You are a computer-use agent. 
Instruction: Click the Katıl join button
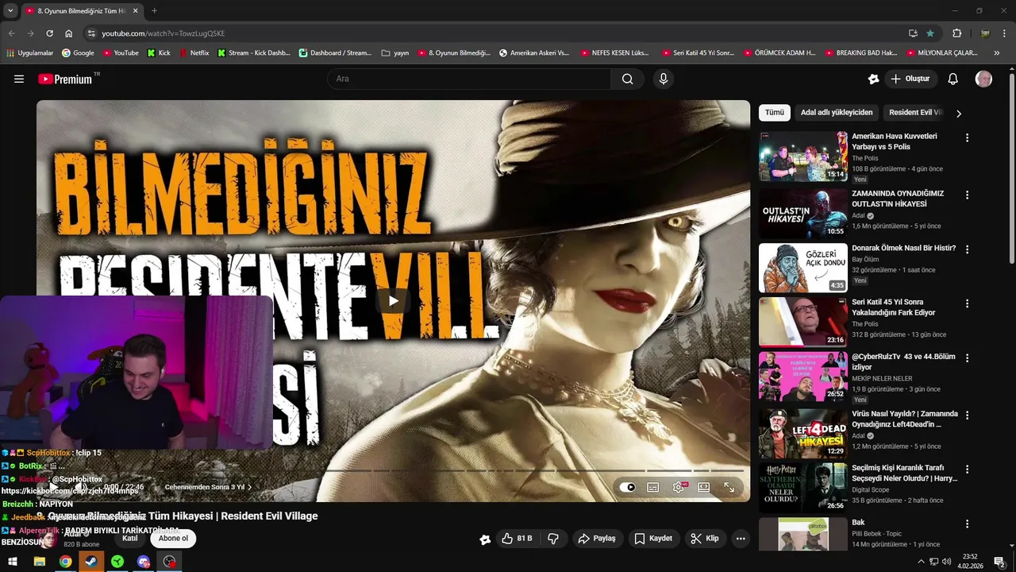coord(129,538)
